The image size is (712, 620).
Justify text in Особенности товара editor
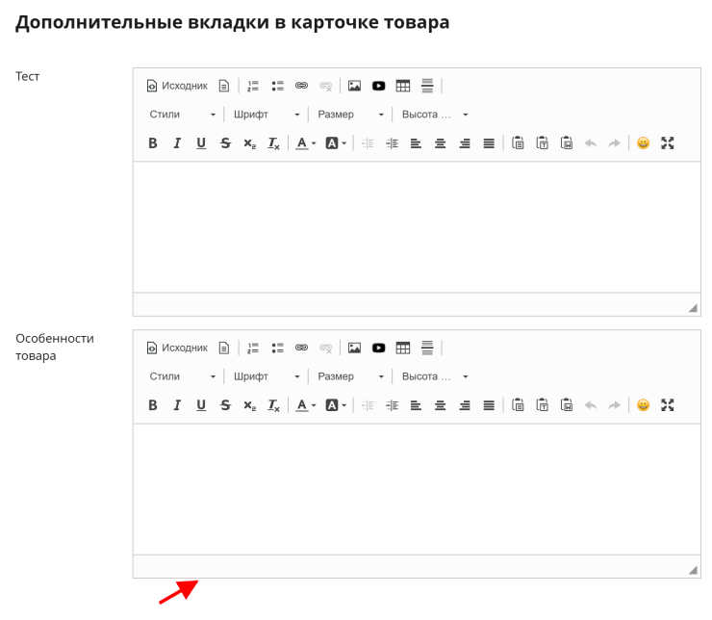(x=489, y=405)
